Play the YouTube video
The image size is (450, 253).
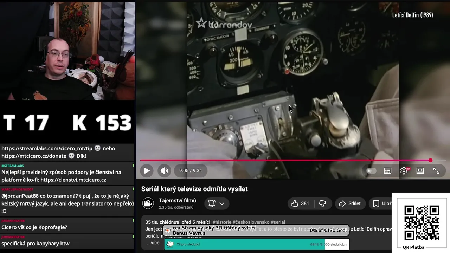coord(147,171)
